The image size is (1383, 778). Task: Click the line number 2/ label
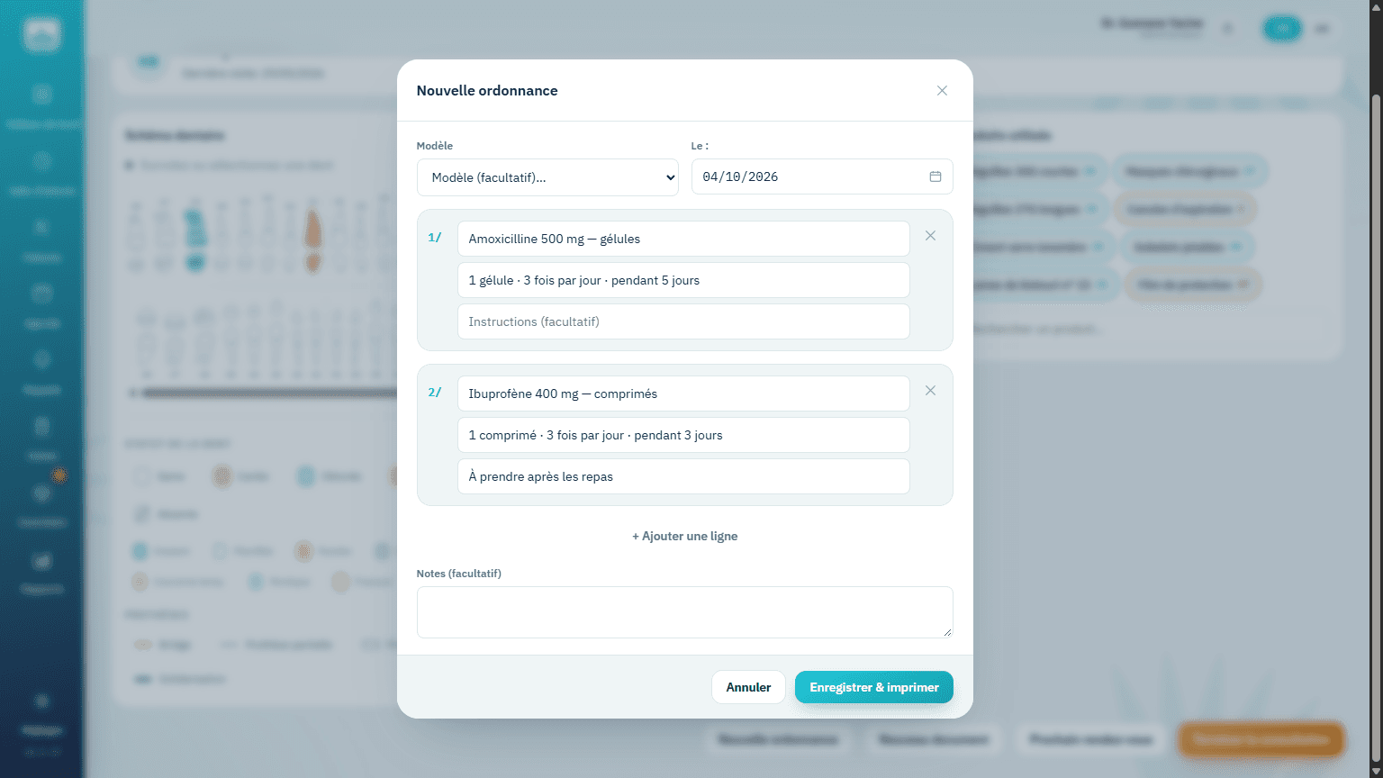pyautogui.click(x=435, y=393)
